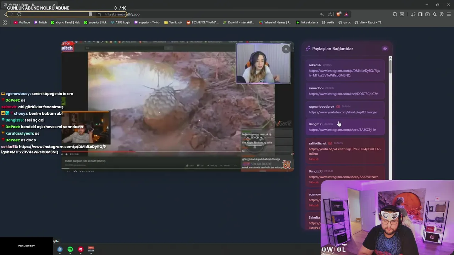Open Bangiz33's BAK2VNNrrh Instagram share link
This screenshot has width=454, height=255.
point(343,177)
